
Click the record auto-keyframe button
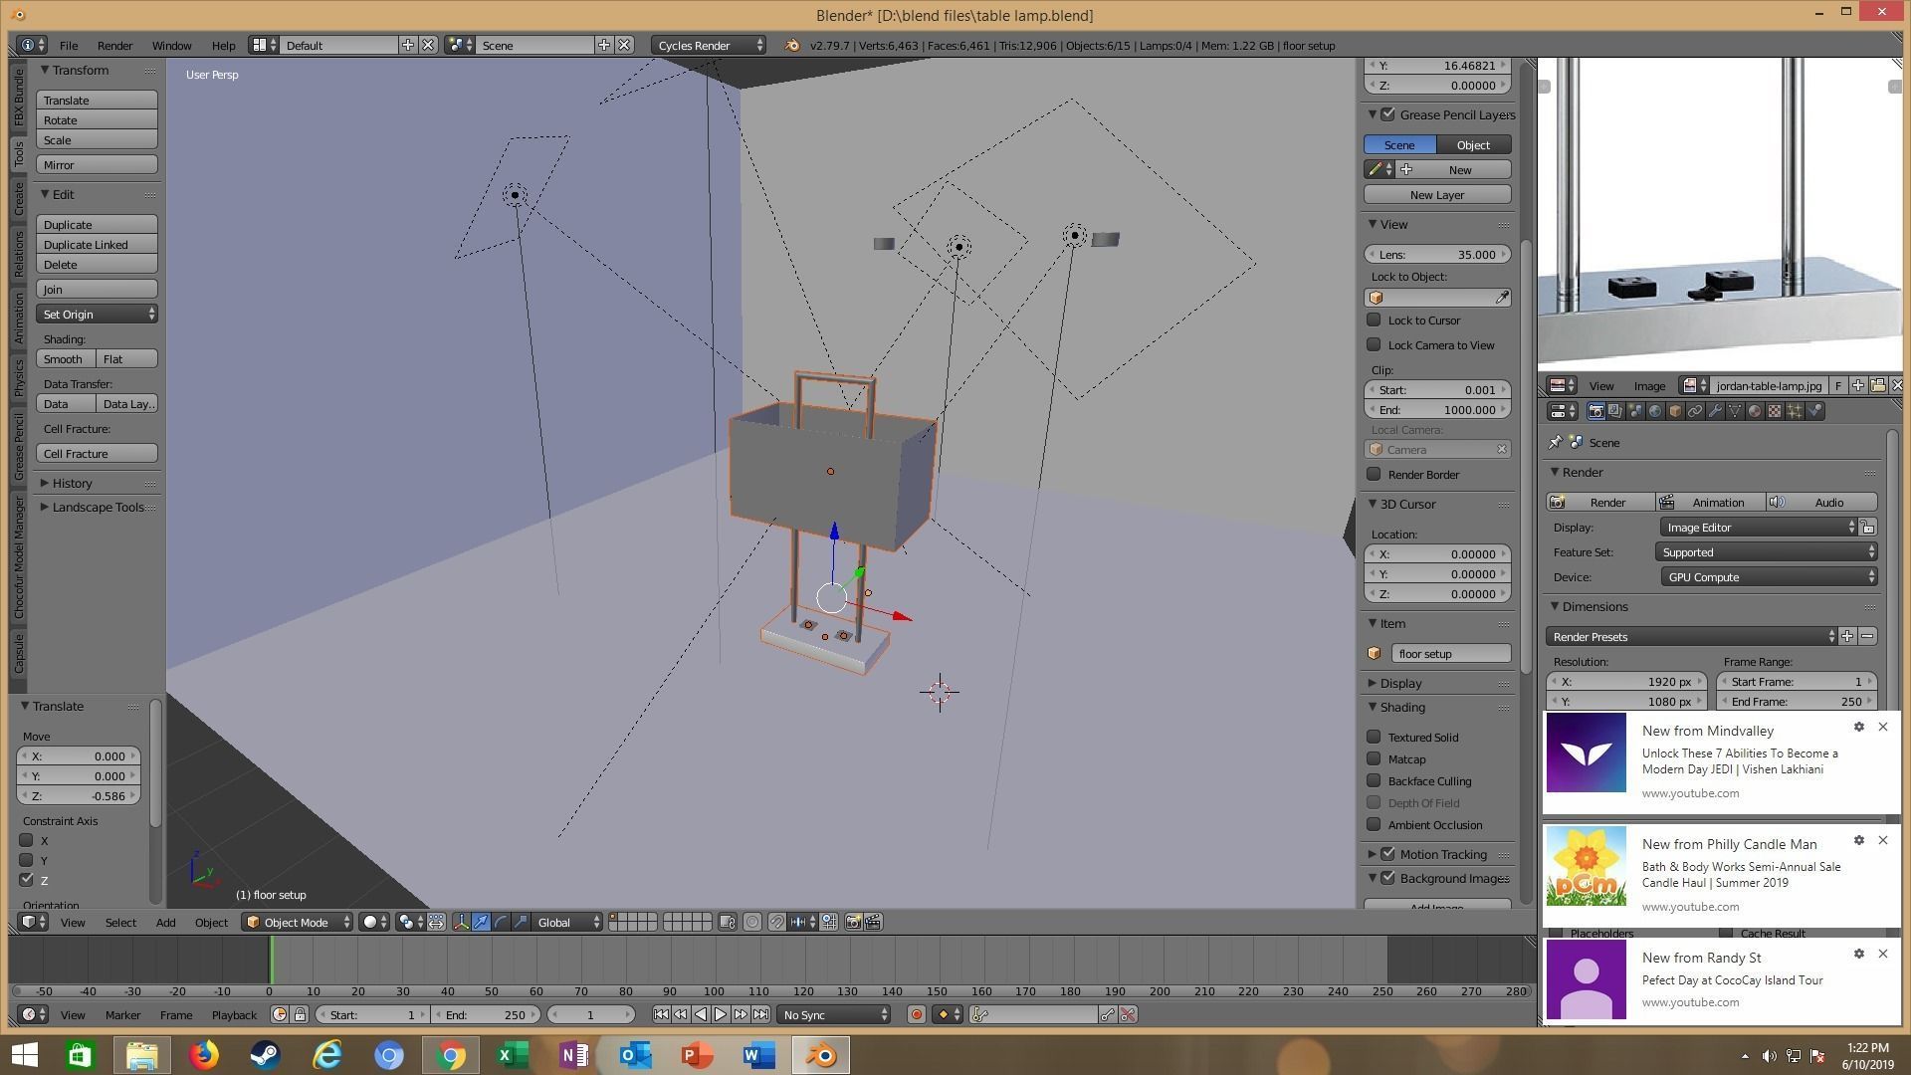(916, 1014)
